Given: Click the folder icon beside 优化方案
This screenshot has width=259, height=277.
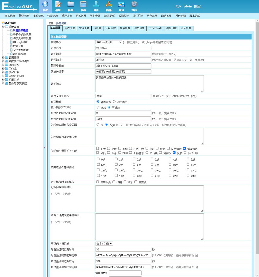Looking at the screenshot, I should 7,72.
